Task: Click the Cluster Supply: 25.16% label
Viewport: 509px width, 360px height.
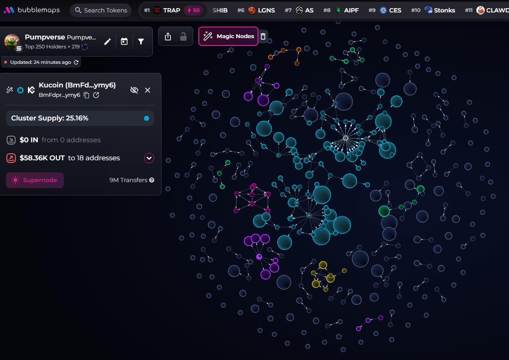Action: point(50,118)
